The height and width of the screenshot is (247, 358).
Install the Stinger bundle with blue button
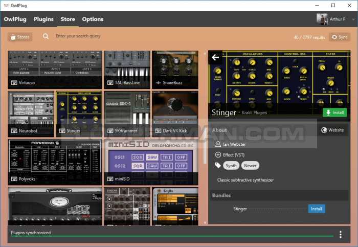317,209
